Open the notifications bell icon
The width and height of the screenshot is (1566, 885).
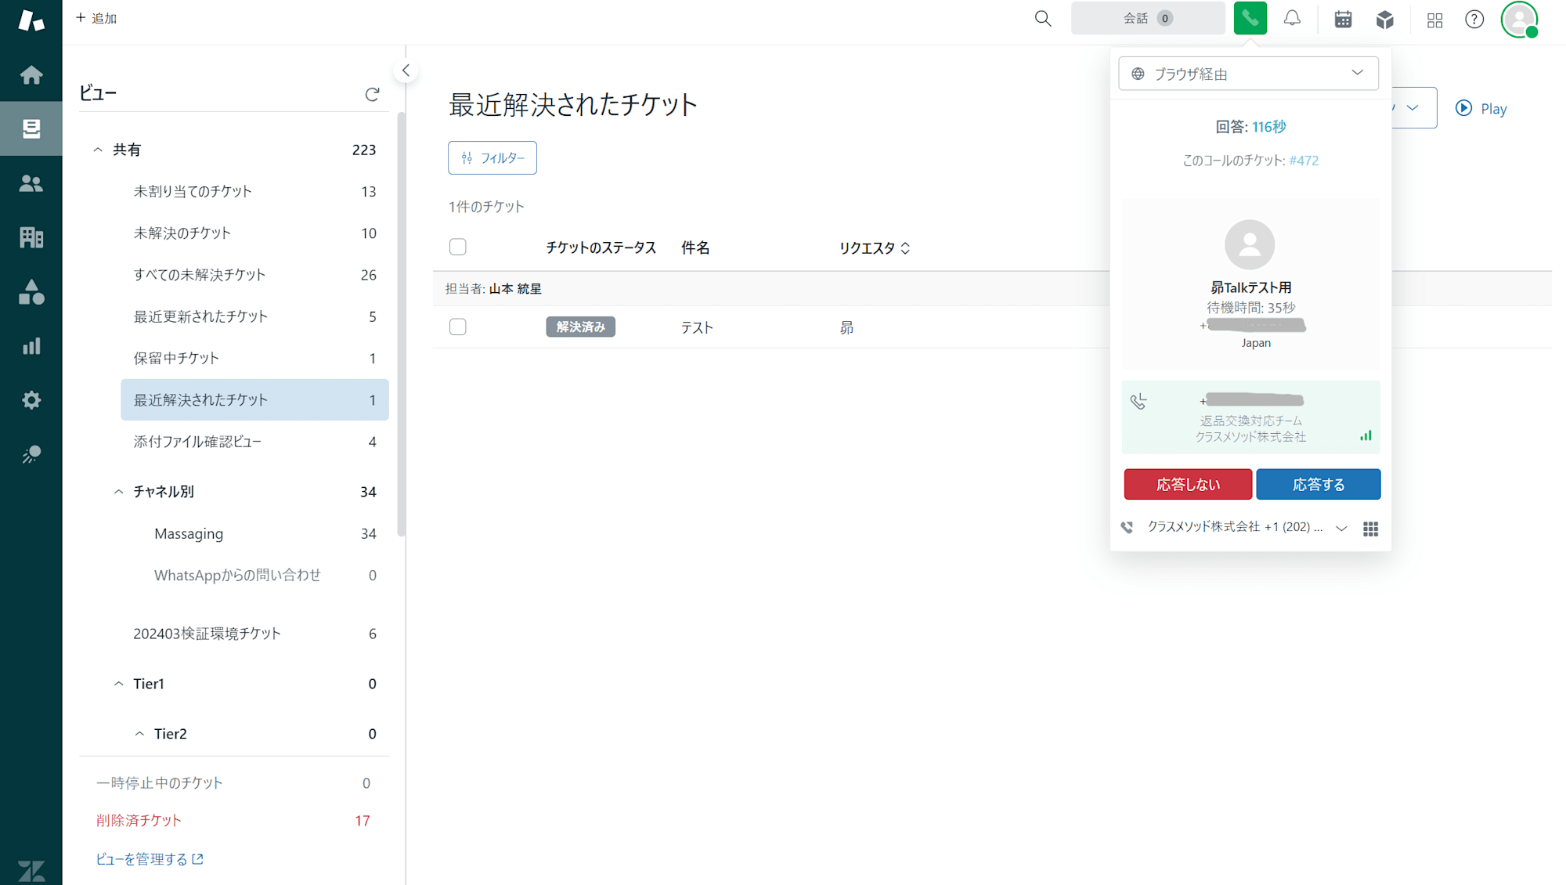coord(1292,19)
